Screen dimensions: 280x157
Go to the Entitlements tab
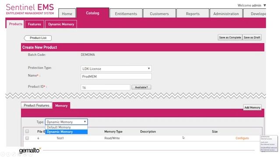(x=126, y=14)
